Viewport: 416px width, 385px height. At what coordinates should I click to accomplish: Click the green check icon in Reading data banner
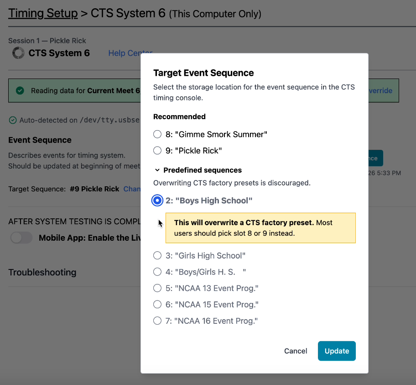point(20,90)
